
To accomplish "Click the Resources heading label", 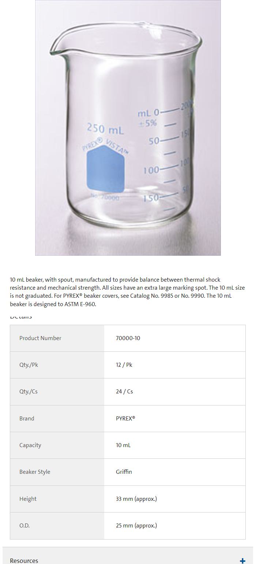I will coord(24,561).
